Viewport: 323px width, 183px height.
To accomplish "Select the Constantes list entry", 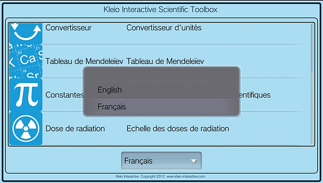I will coord(64,95).
